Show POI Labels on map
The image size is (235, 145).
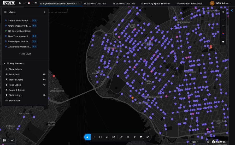[44, 74]
